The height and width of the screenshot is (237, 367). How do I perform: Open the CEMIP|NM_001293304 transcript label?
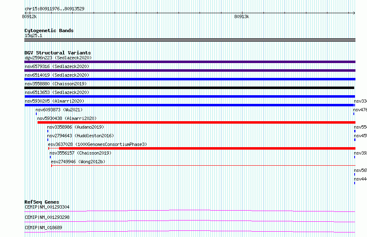coord(47,207)
